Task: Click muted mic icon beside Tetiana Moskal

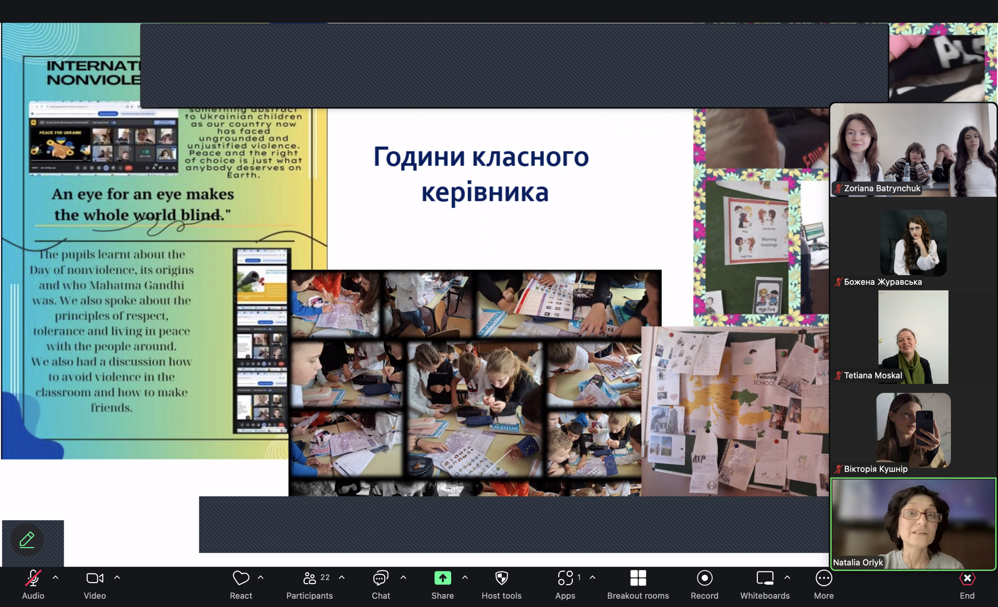Action: coord(838,376)
